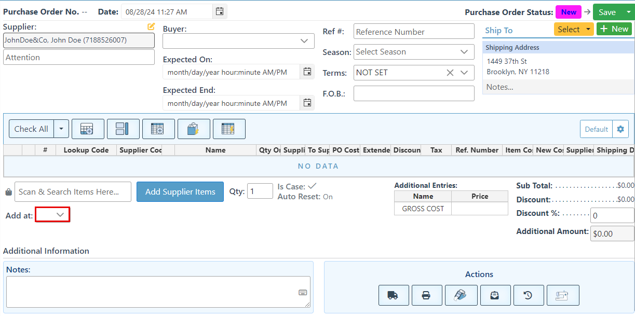Viewport: 635px width, 316px height.
Task: Edit supplier using the orange pencil icon
Action: (151, 26)
